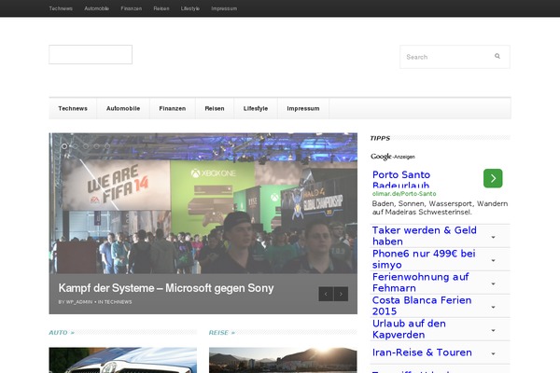This screenshot has height=373, width=560.
Task: Expand the 'Taker werden & Geld haben' ad
Action: pyautogui.click(x=493, y=237)
